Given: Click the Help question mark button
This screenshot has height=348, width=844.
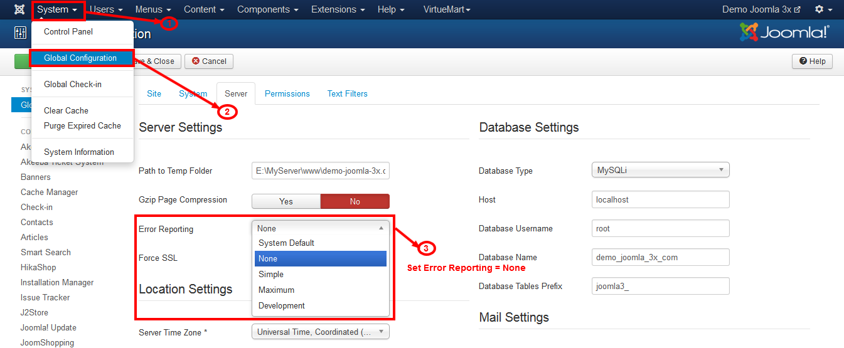Looking at the screenshot, I should click(812, 61).
